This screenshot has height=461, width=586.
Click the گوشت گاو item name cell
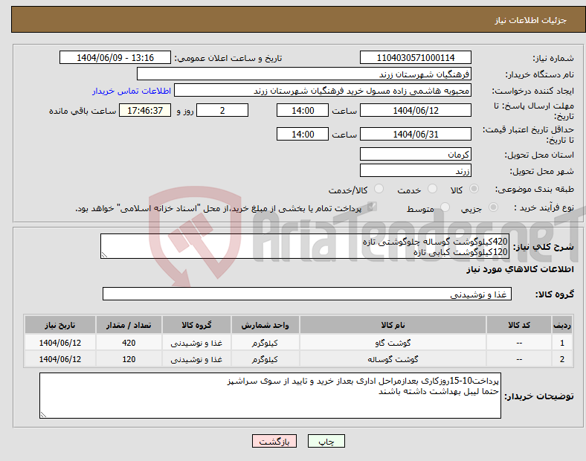[x=393, y=343]
